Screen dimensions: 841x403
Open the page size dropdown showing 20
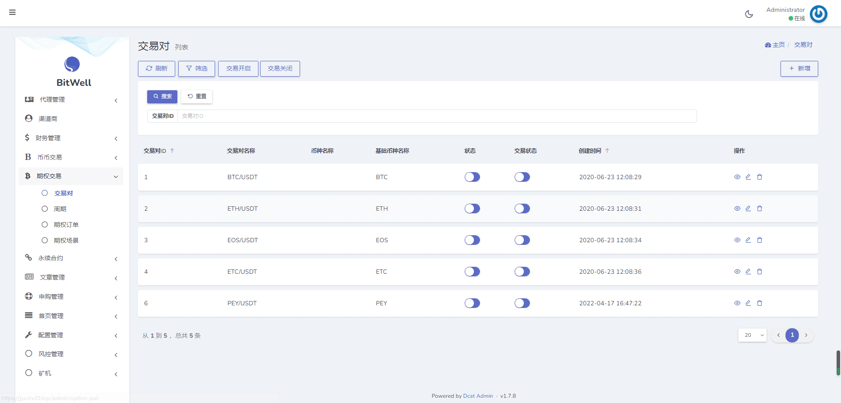(752, 335)
